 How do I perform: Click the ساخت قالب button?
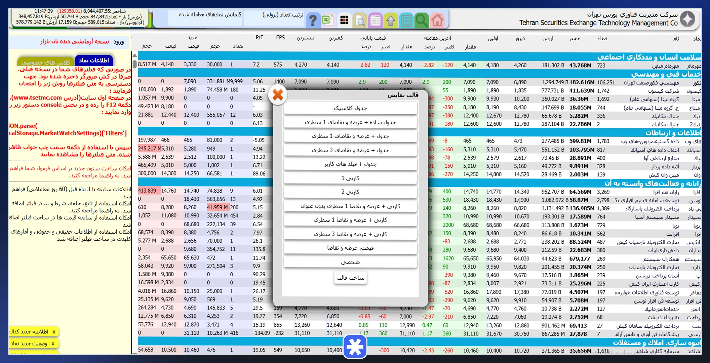pos(350,278)
